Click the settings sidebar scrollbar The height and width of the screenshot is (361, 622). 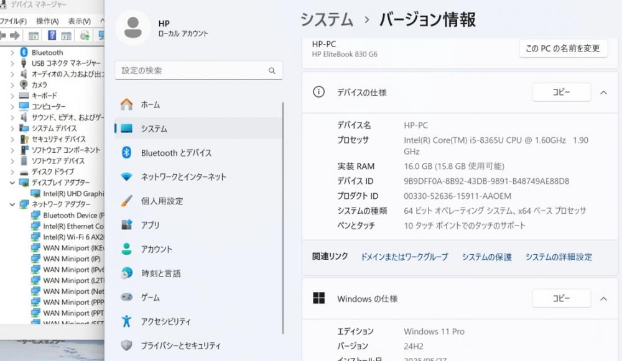coord(283,218)
